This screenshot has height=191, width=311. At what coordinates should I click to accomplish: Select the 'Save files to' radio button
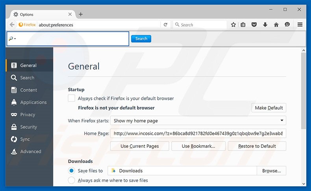pyautogui.click(x=72, y=171)
